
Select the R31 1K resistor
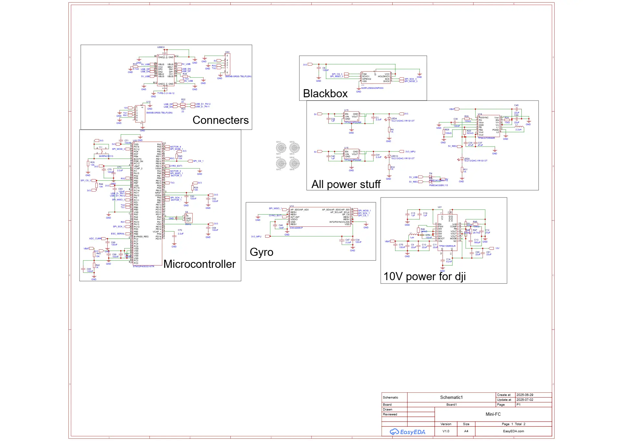click(462, 170)
